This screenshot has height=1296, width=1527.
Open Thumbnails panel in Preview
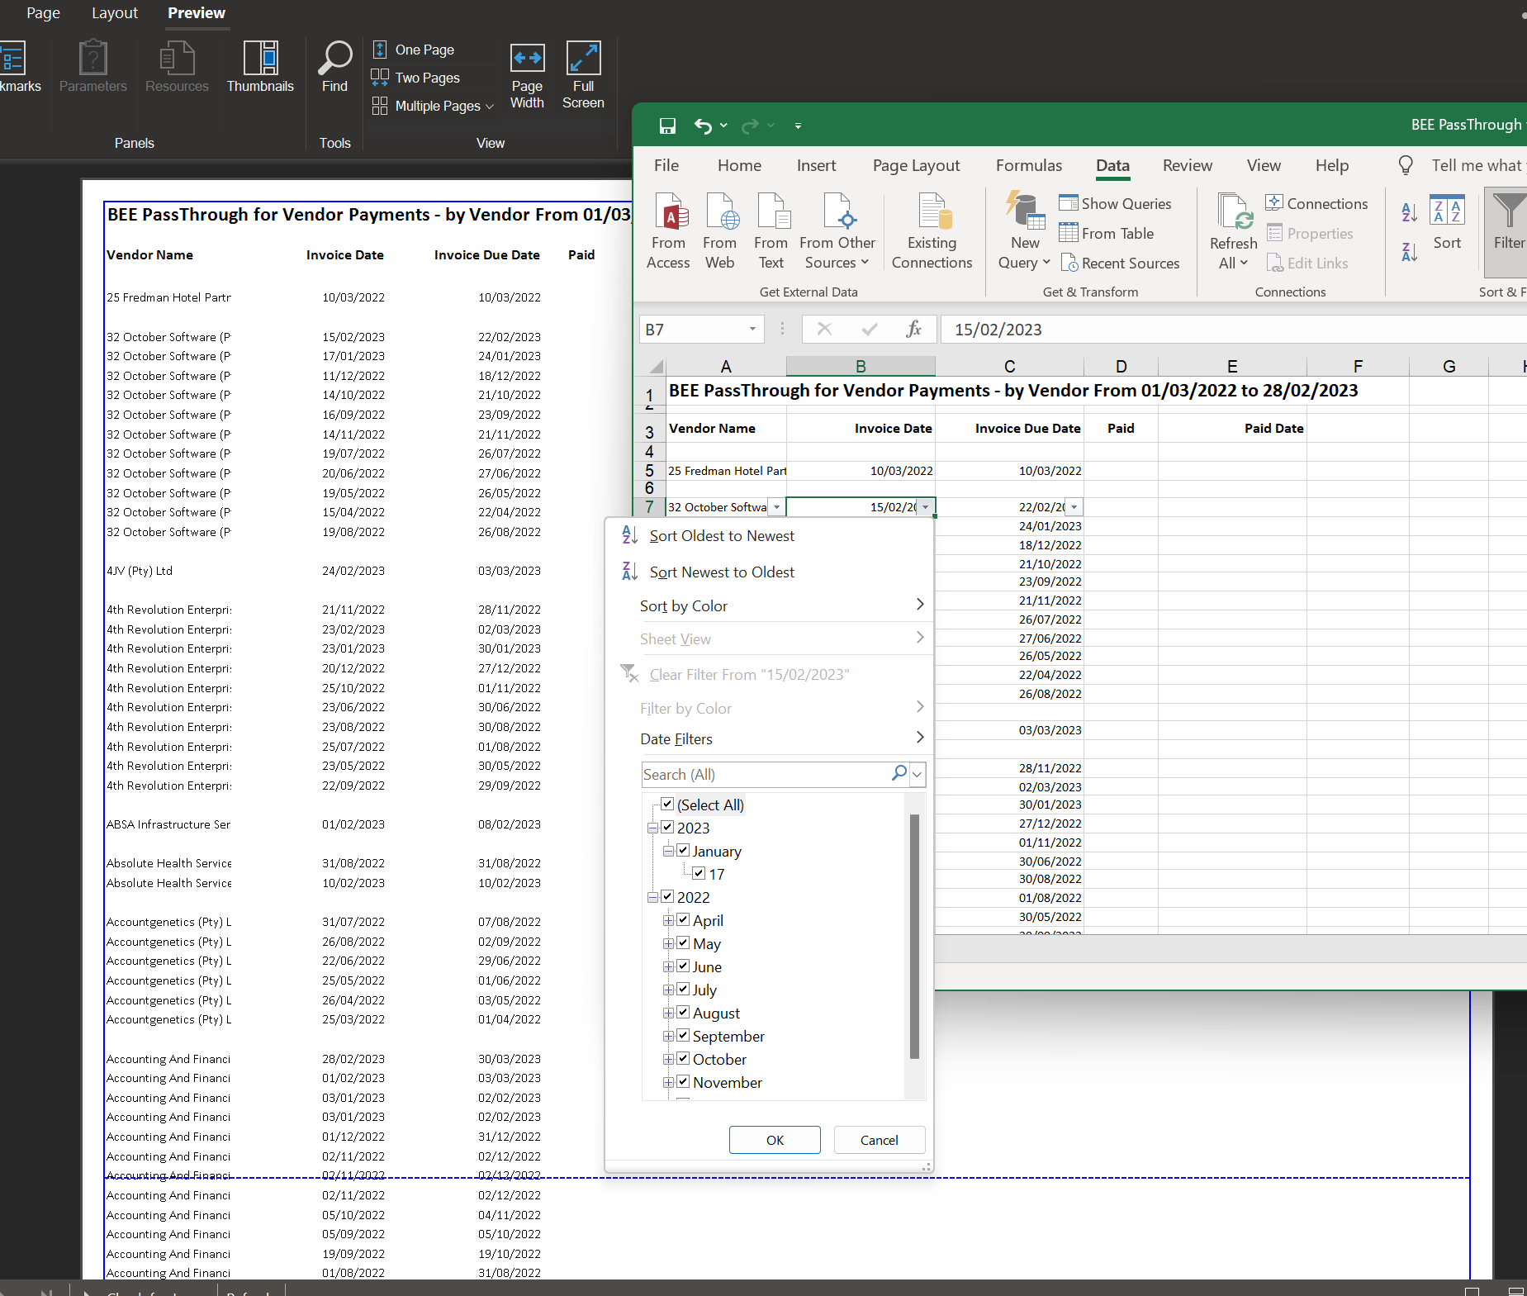pyautogui.click(x=260, y=66)
